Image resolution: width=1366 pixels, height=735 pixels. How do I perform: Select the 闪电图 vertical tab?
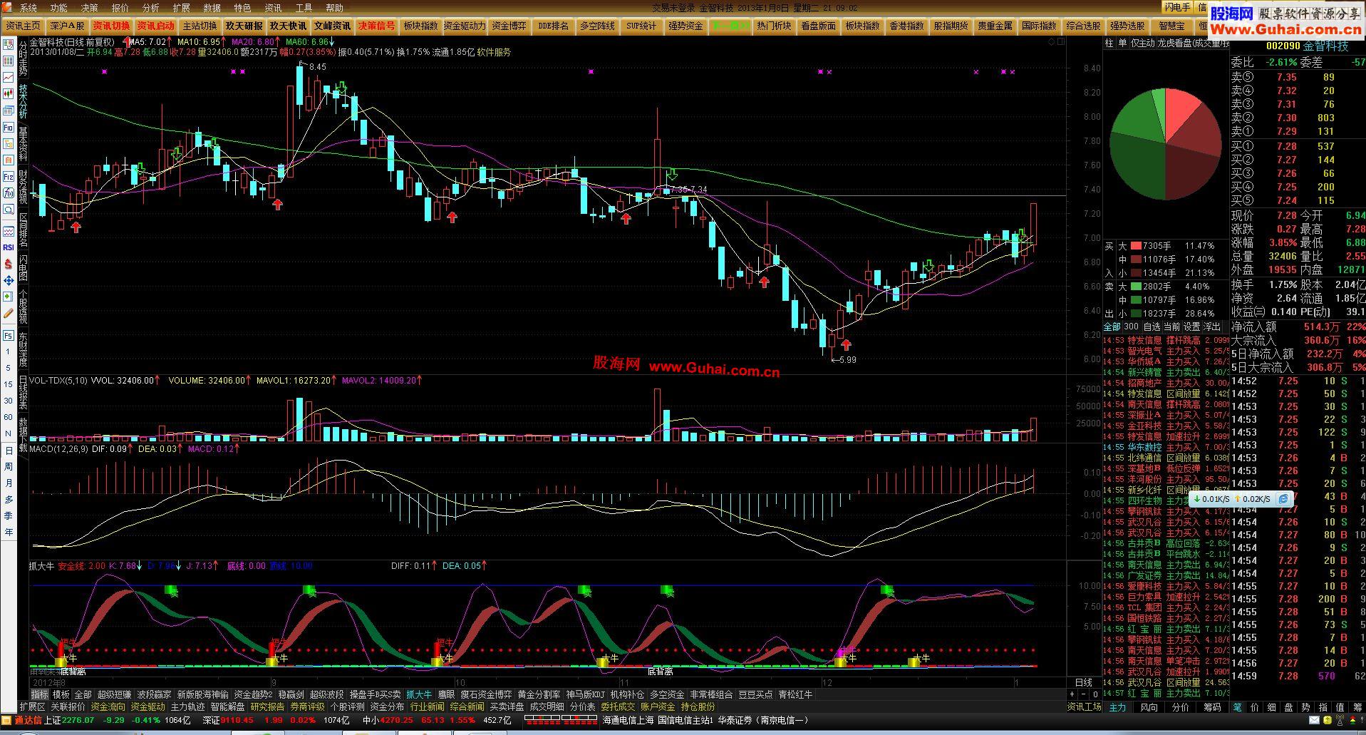pyautogui.click(x=23, y=267)
